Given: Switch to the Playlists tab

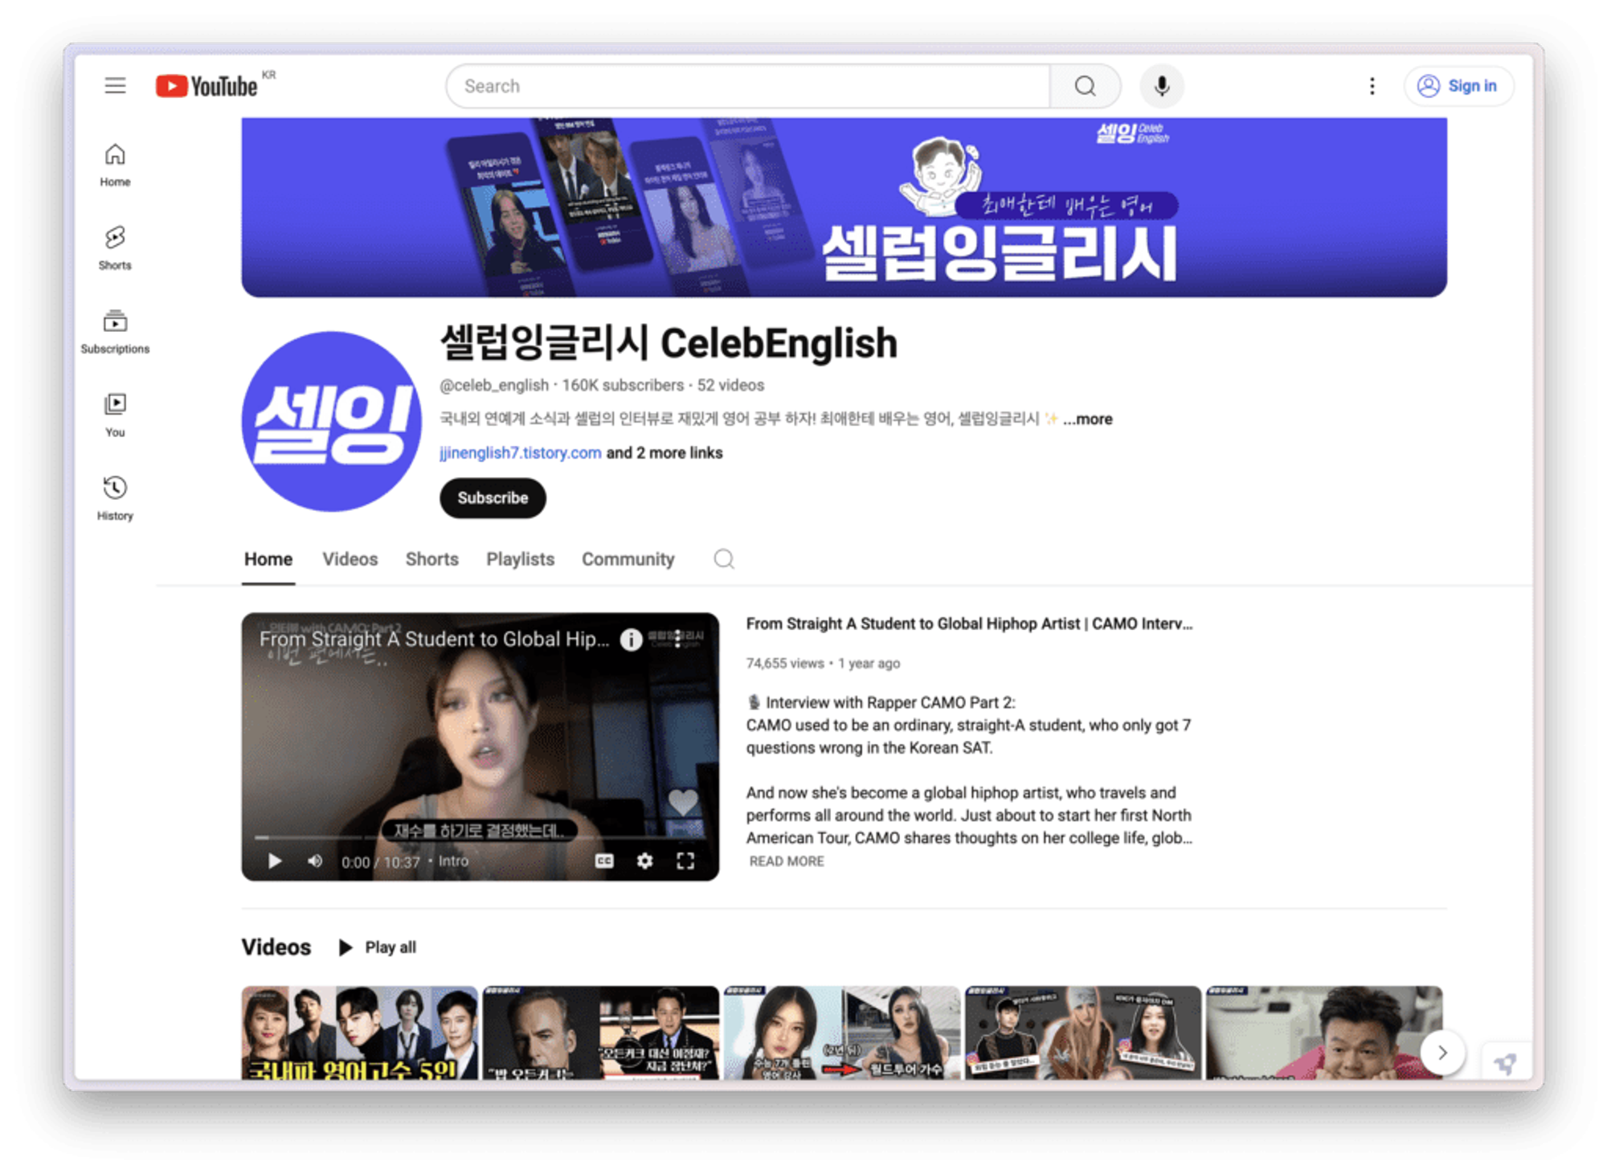Looking at the screenshot, I should click(x=520, y=559).
